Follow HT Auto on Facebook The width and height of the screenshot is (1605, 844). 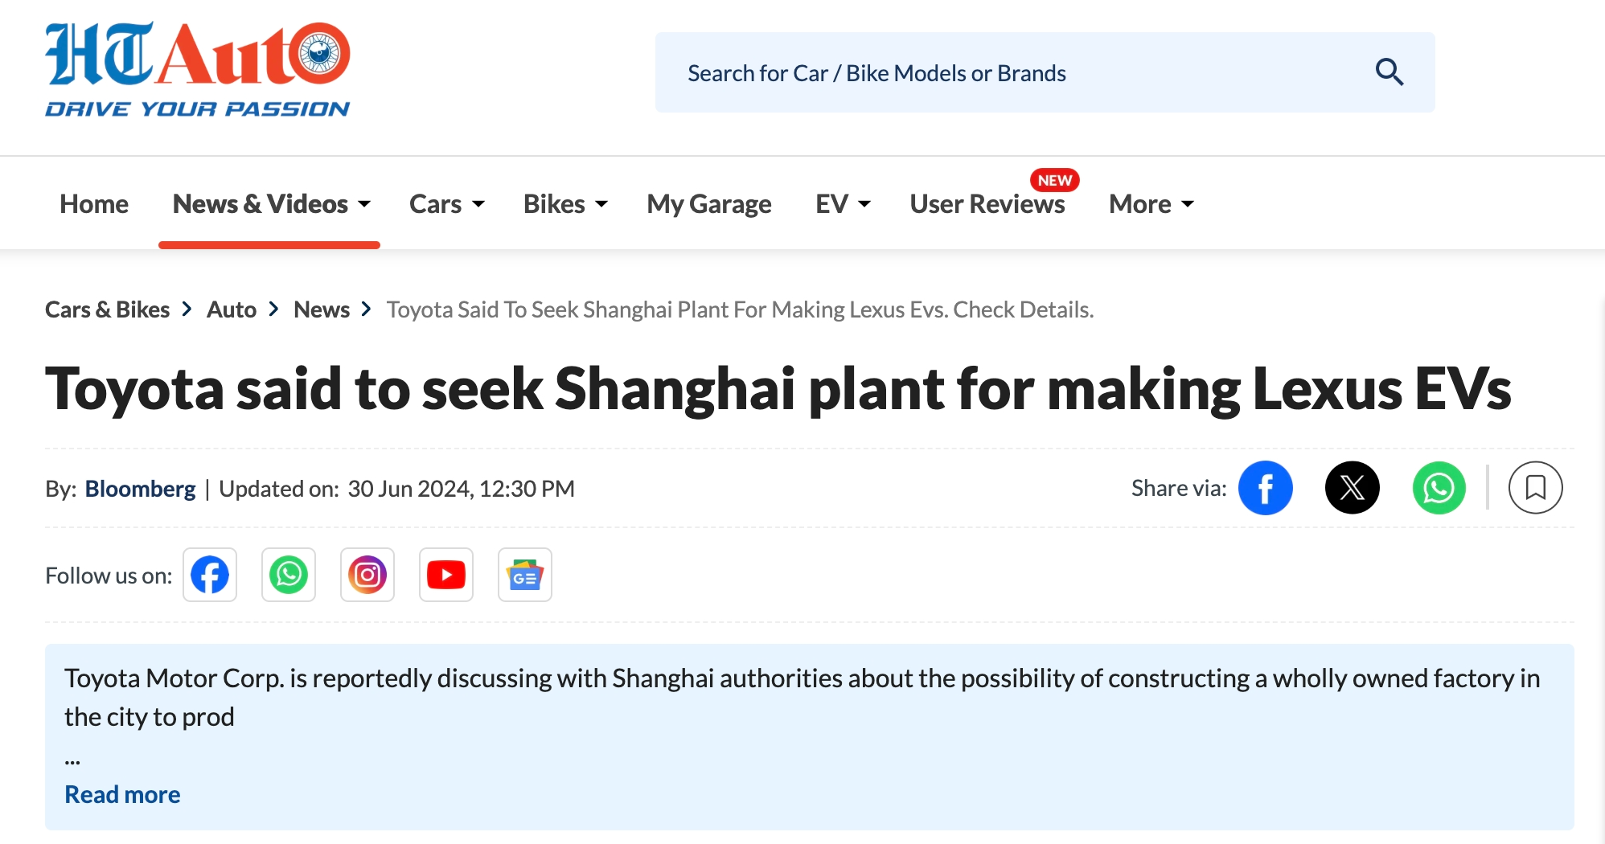click(x=210, y=575)
